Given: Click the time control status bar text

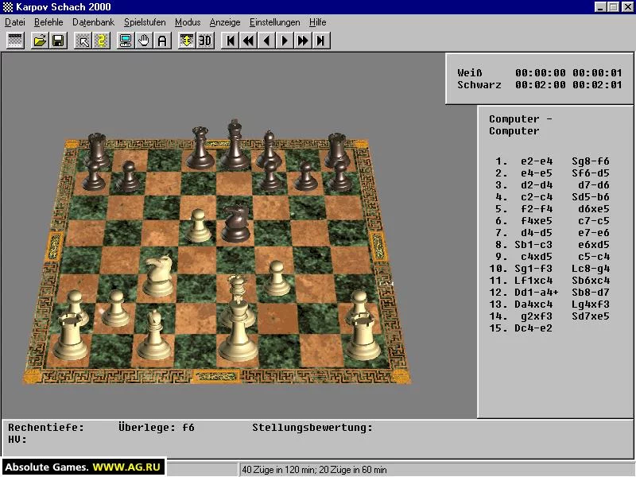Looking at the screenshot, I should click(x=314, y=470).
